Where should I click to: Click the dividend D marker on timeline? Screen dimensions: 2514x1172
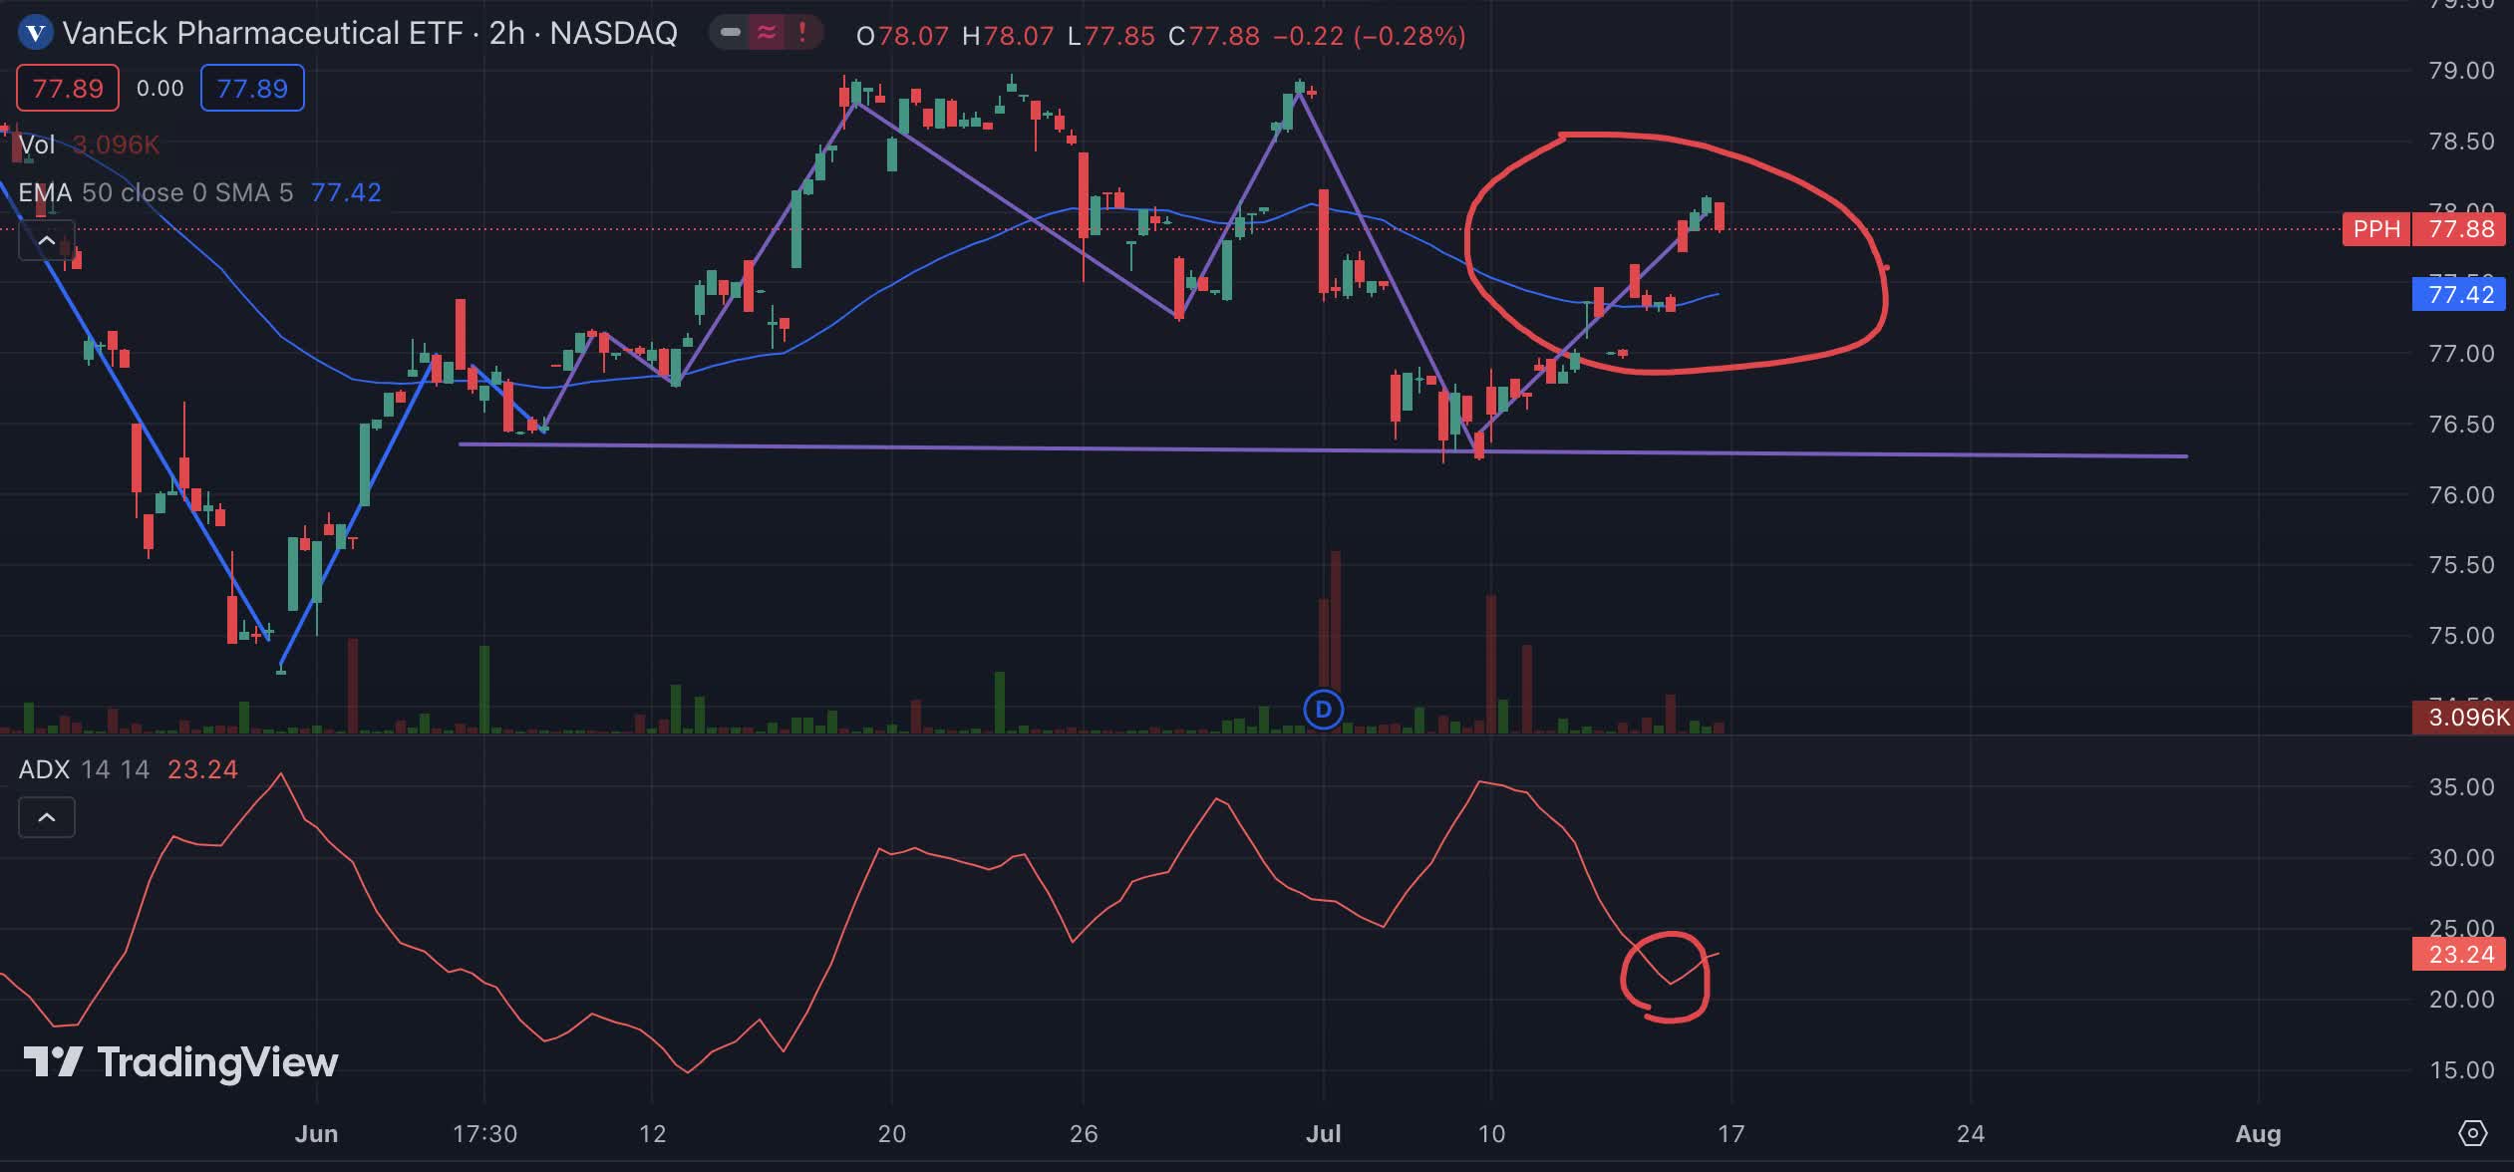1324,710
